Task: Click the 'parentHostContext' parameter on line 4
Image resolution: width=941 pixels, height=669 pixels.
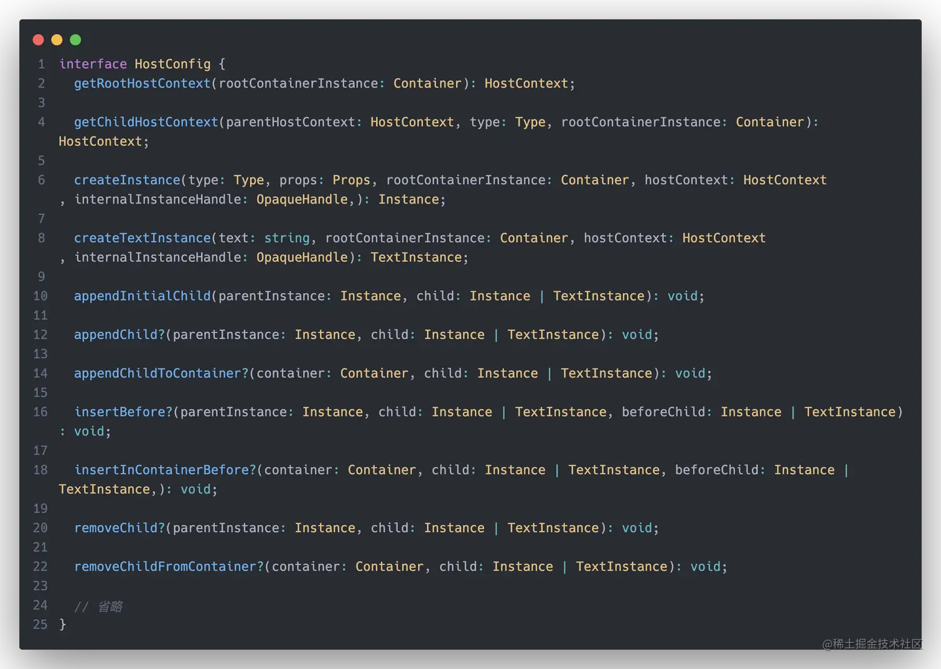Action: pyautogui.click(x=291, y=122)
